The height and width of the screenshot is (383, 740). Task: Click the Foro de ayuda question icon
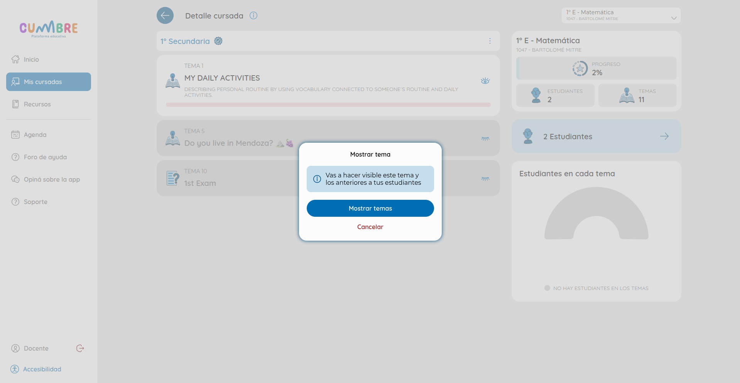pyautogui.click(x=15, y=157)
